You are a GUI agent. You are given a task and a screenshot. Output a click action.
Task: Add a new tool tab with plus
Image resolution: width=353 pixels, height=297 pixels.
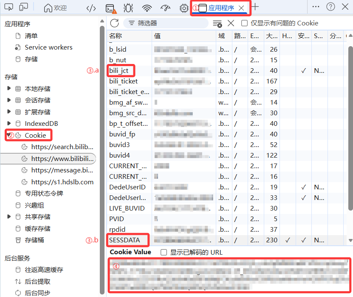255,7
